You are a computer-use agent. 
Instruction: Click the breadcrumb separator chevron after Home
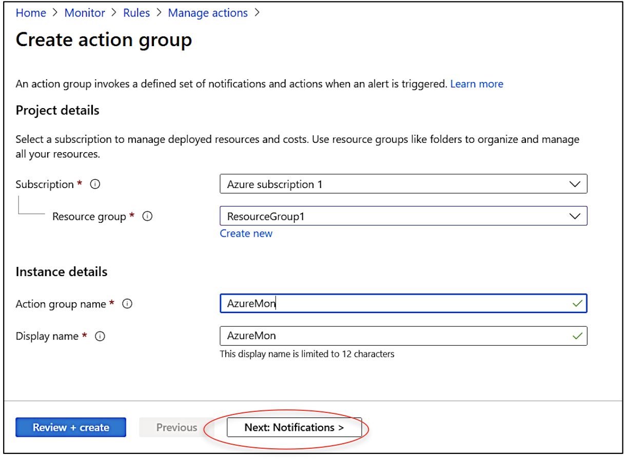coord(55,13)
